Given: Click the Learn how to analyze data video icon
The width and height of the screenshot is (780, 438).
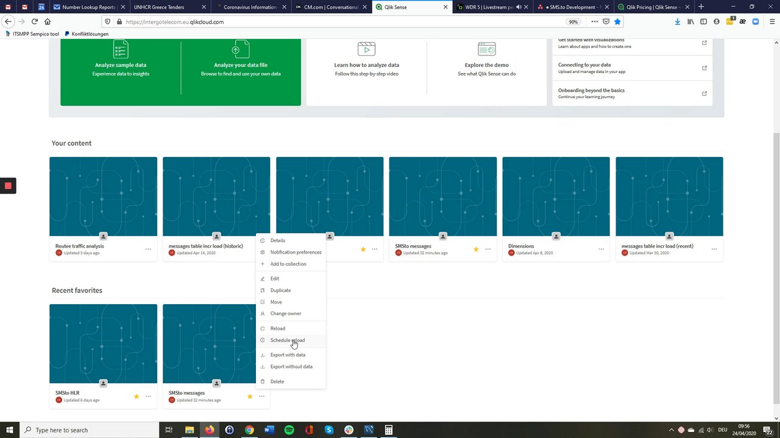Looking at the screenshot, I should coord(366,49).
